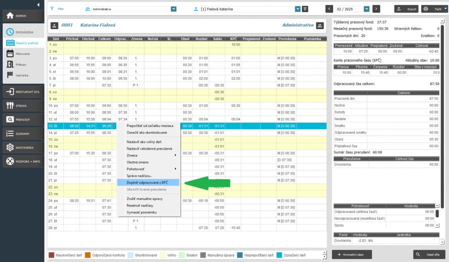The width and height of the screenshot is (449, 262).
Task: Open the month 02 / 2025 dropdown
Action: (367, 9)
